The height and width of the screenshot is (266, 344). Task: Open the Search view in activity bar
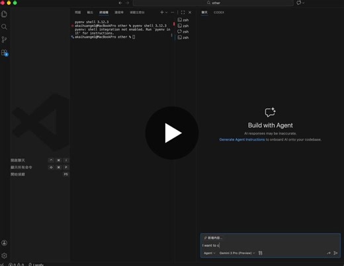pos(4,27)
